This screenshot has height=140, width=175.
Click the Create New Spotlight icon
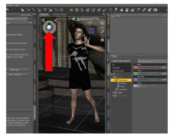(45, 10)
